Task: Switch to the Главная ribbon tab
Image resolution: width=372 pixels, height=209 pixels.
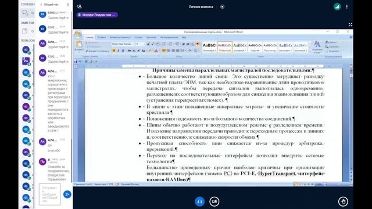Action: click(x=89, y=37)
